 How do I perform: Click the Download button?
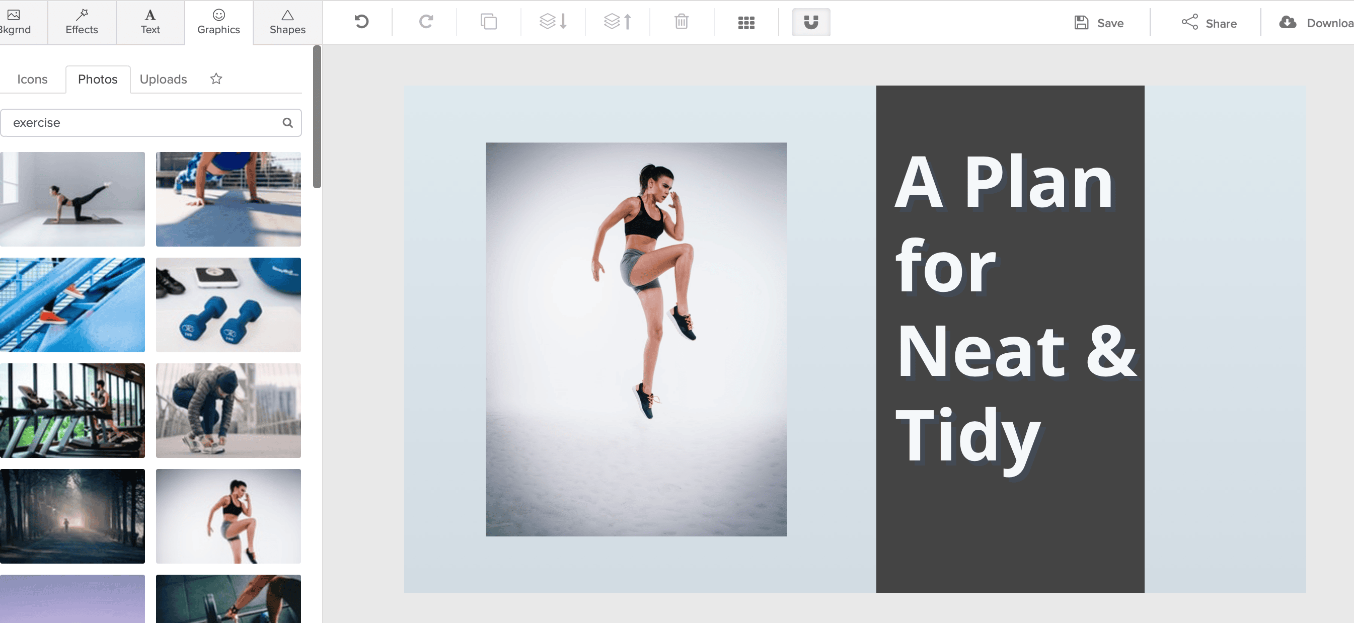[1316, 23]
